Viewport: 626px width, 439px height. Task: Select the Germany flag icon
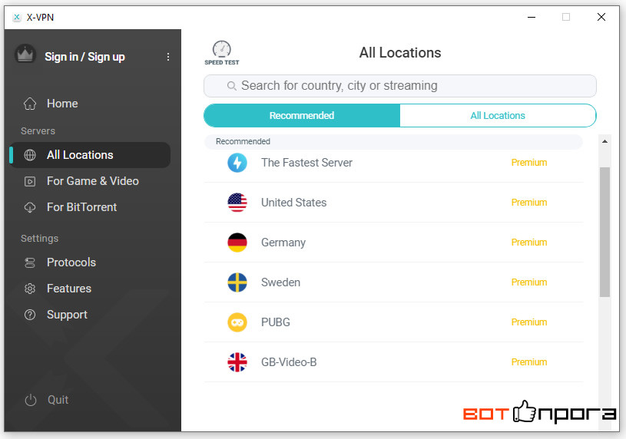[x=237, y=243]
